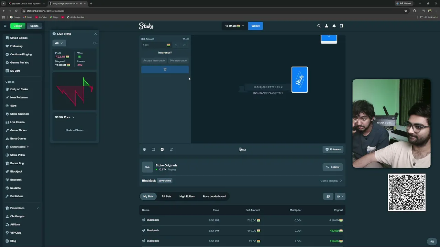
Task: Switch to the Sports tab
Action: click(x=34, y=26)
